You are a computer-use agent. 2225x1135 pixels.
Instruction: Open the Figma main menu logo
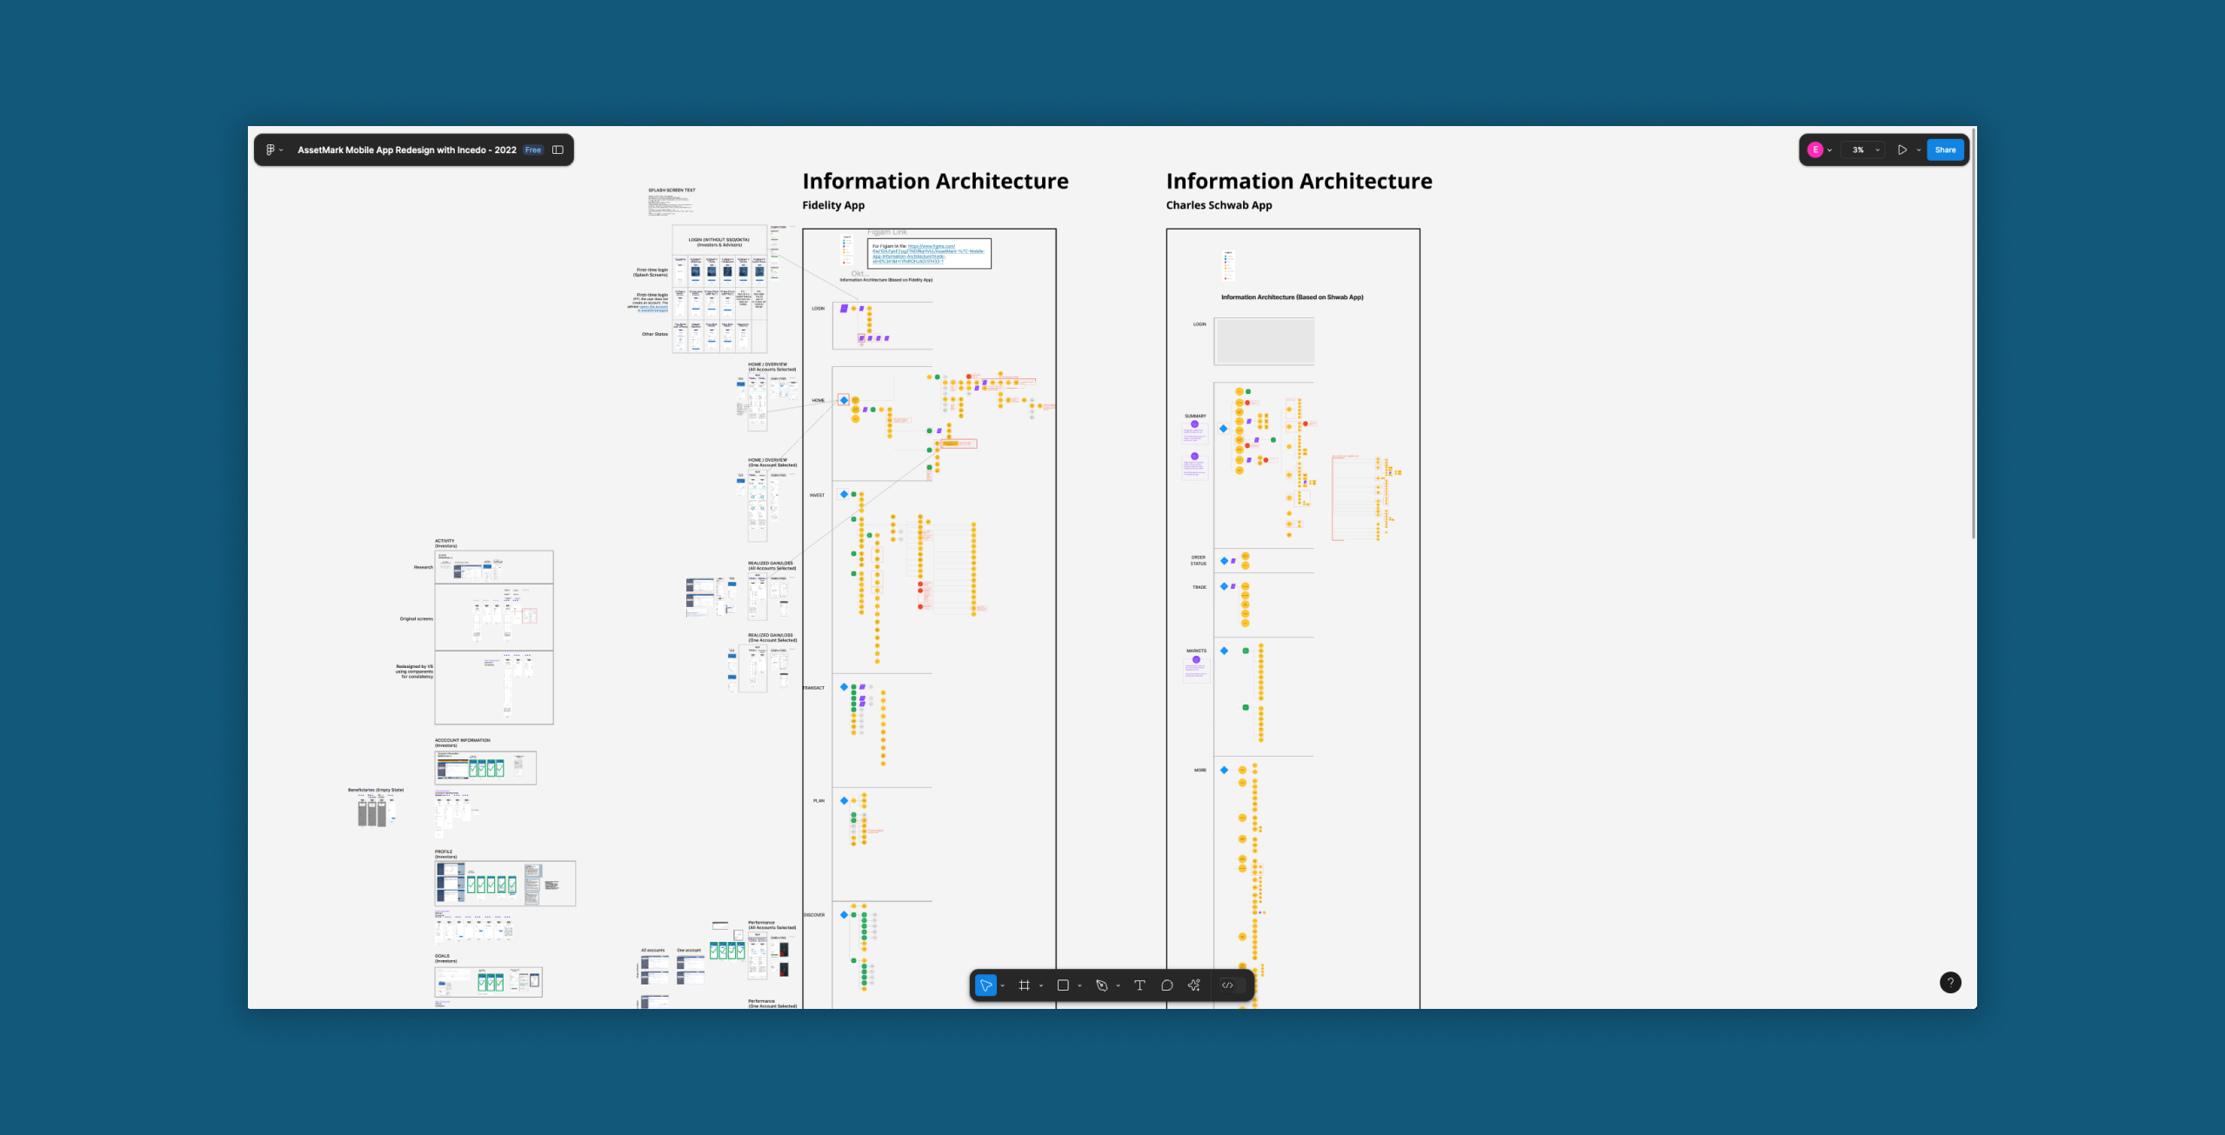[271, 150]
